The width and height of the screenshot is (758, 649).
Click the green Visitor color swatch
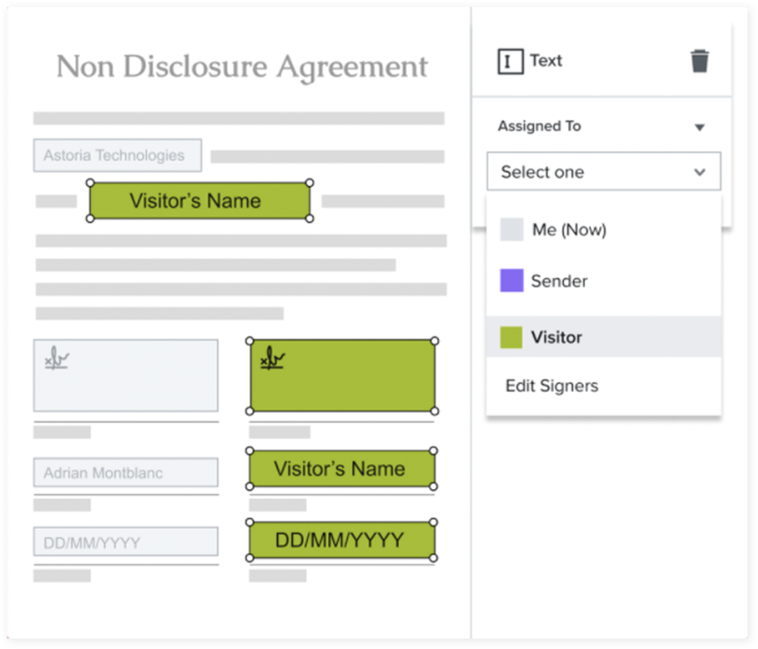511,337
